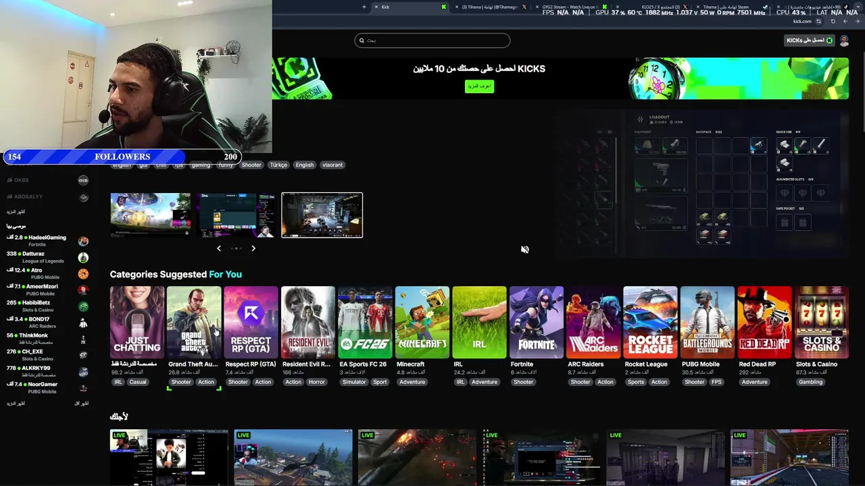865x486 pixels.
Task: Close the active Kick browser tab
Action: click(376, 7)
